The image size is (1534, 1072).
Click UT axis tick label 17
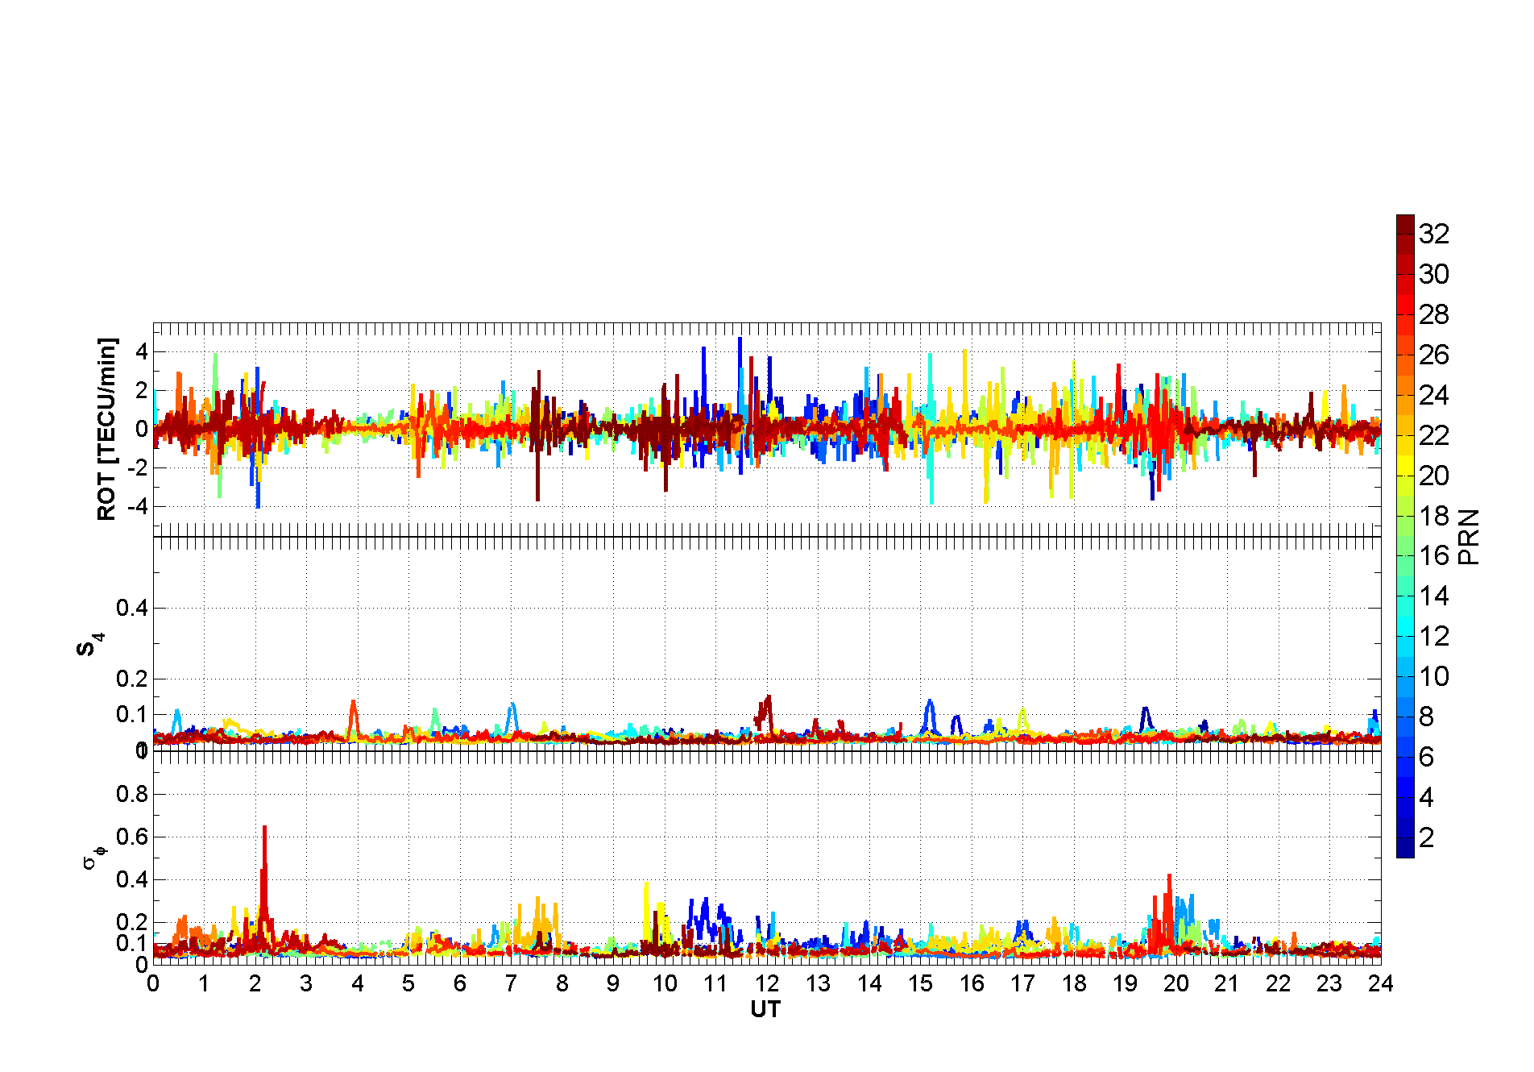1022,983
